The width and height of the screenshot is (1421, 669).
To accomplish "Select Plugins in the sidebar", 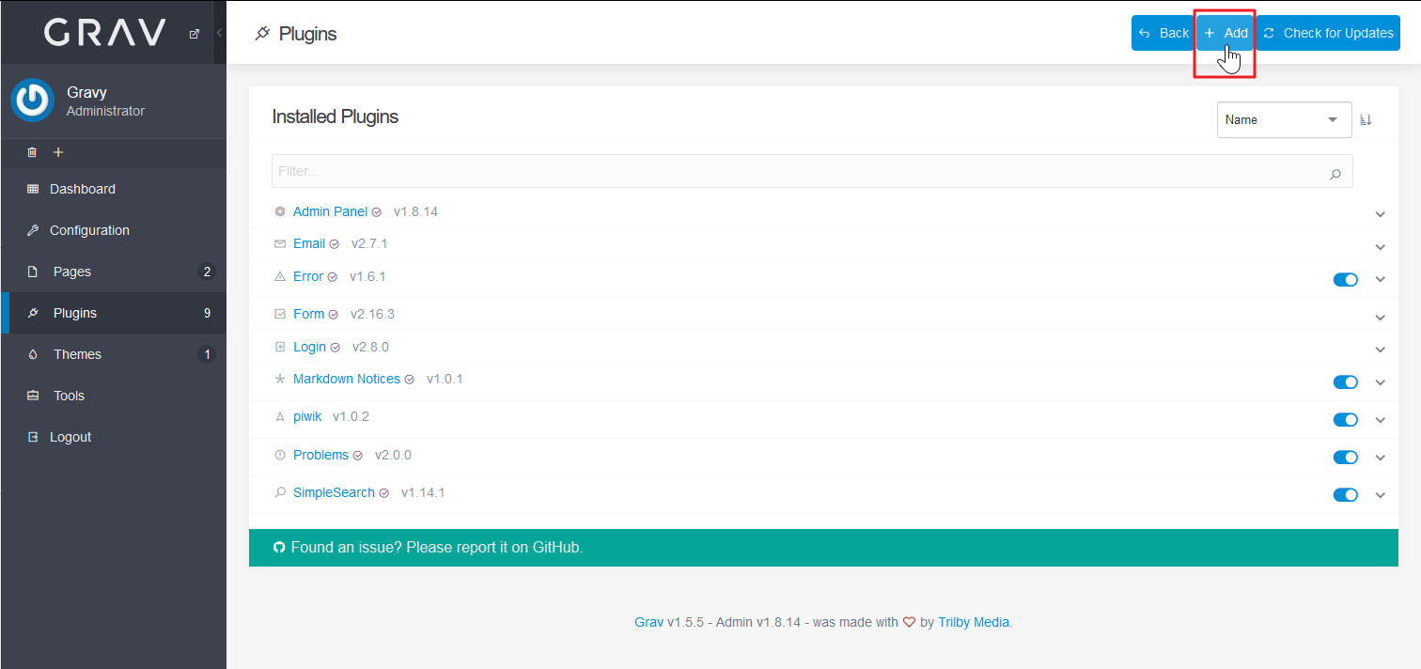I will [x=113, y=313].
